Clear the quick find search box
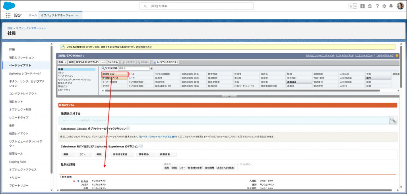This screenshot has width=407, height=194. pyautogui.click(x=151, y=68)
